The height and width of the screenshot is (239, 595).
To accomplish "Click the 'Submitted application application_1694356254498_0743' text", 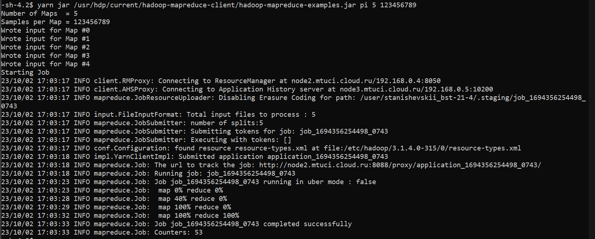I will [x=283, y=157].
